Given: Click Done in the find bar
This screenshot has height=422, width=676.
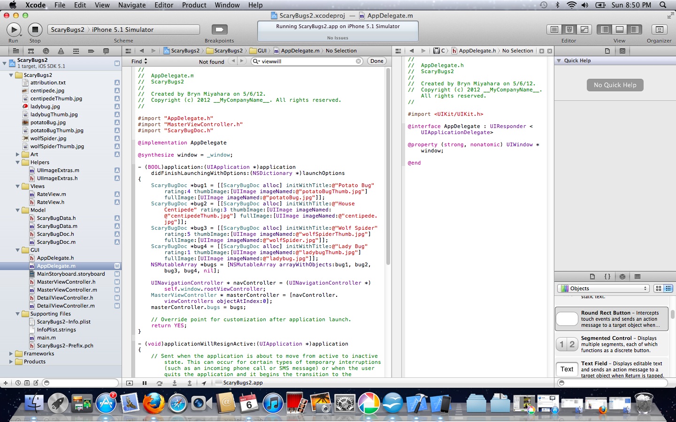Looking at the screenshot, I should pyautogui.click(x=376, y=61).
